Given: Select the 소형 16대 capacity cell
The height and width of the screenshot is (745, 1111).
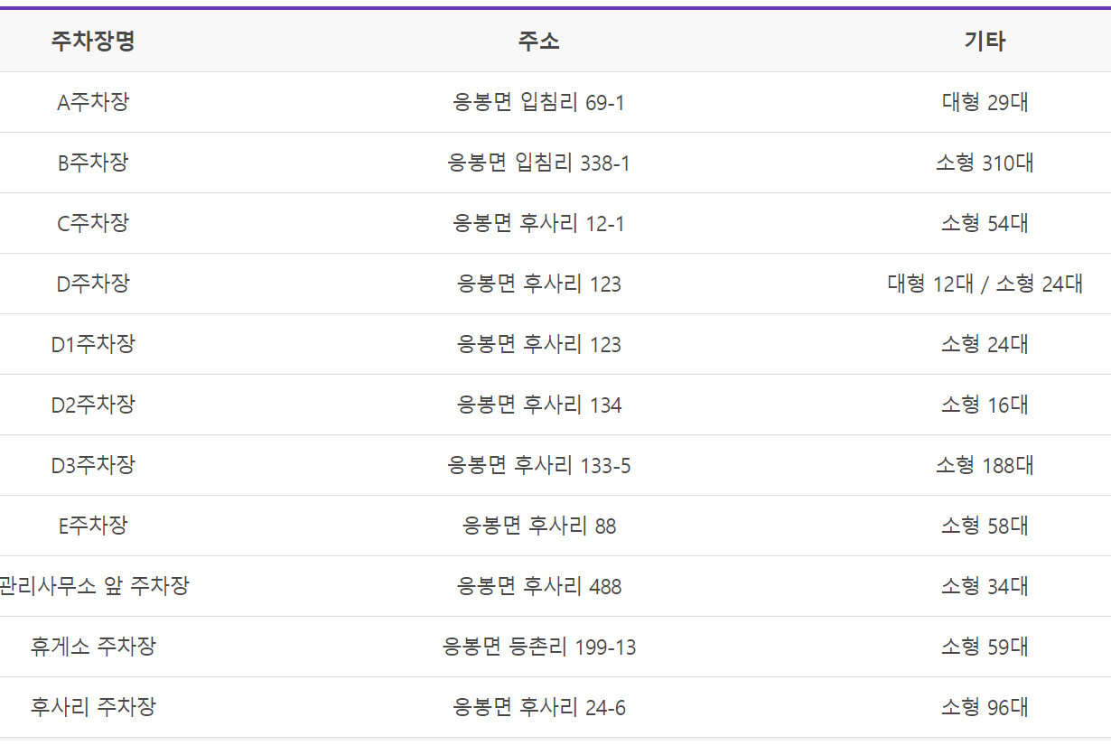Looking at the screenshot, I should pyautogui.click(x=985, y=405).
